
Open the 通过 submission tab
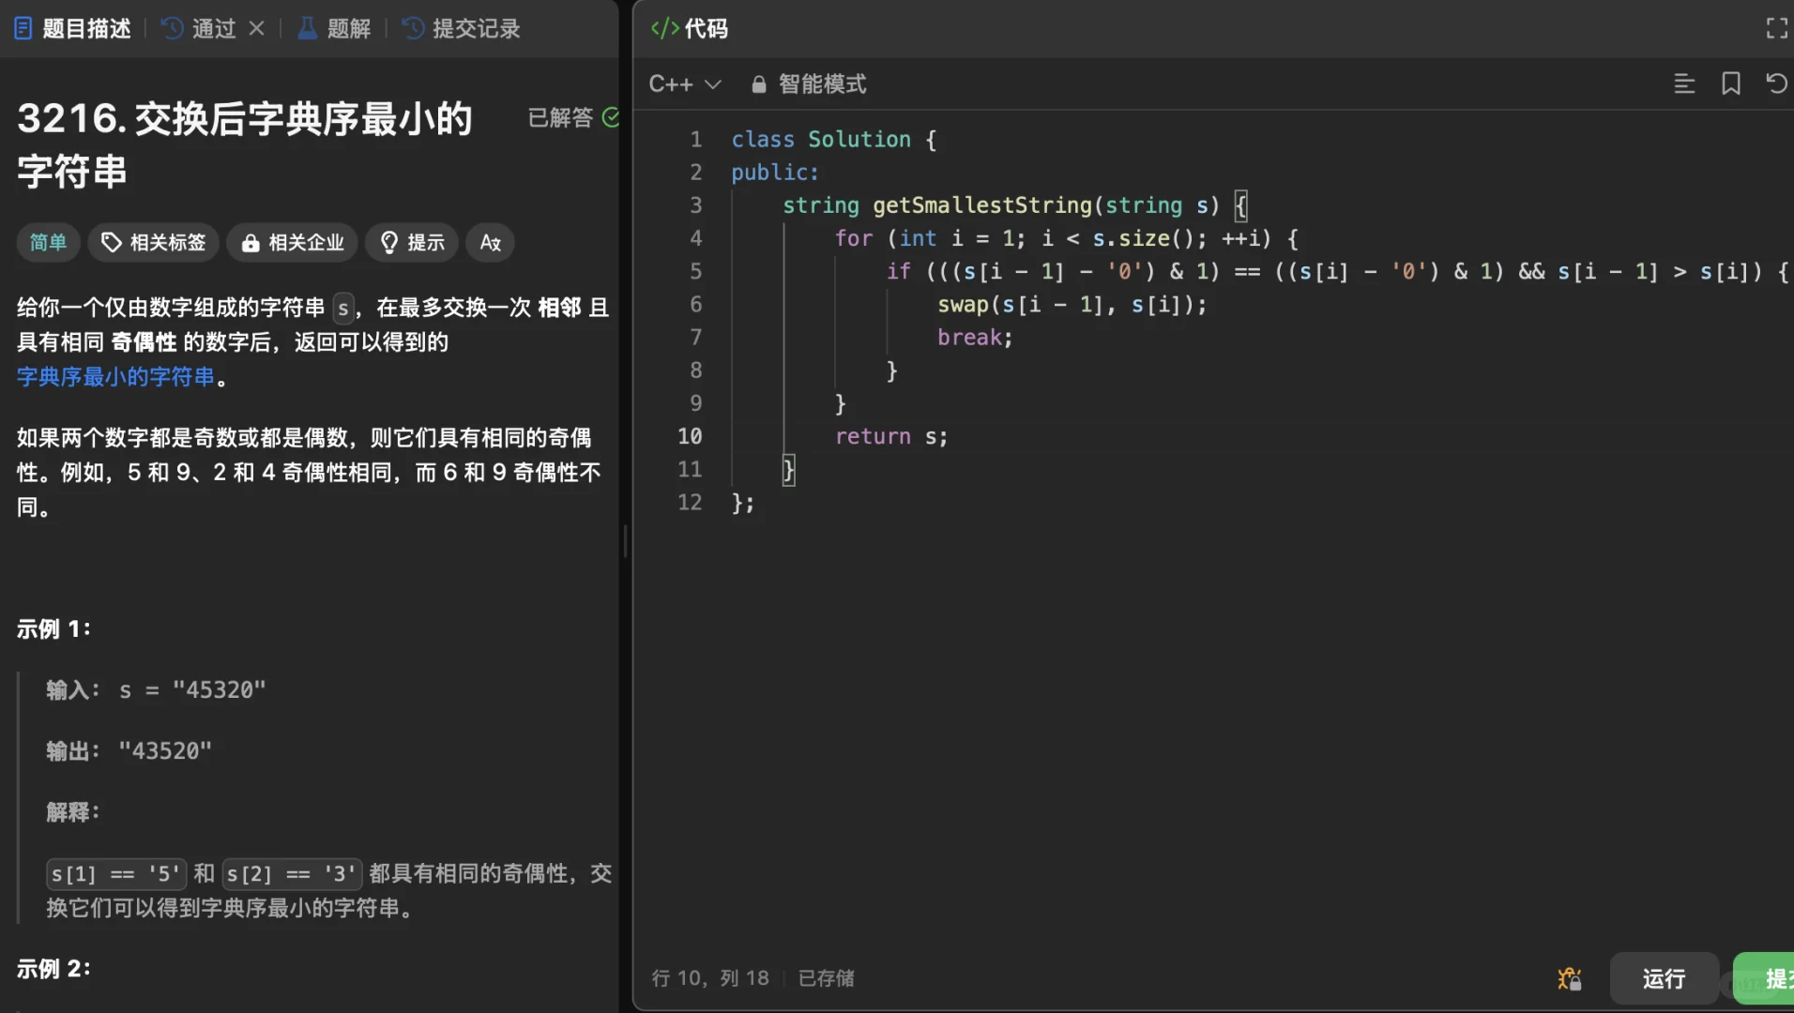200,28
